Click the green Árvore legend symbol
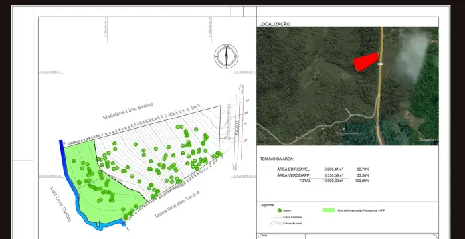 (x=279, y=210)
